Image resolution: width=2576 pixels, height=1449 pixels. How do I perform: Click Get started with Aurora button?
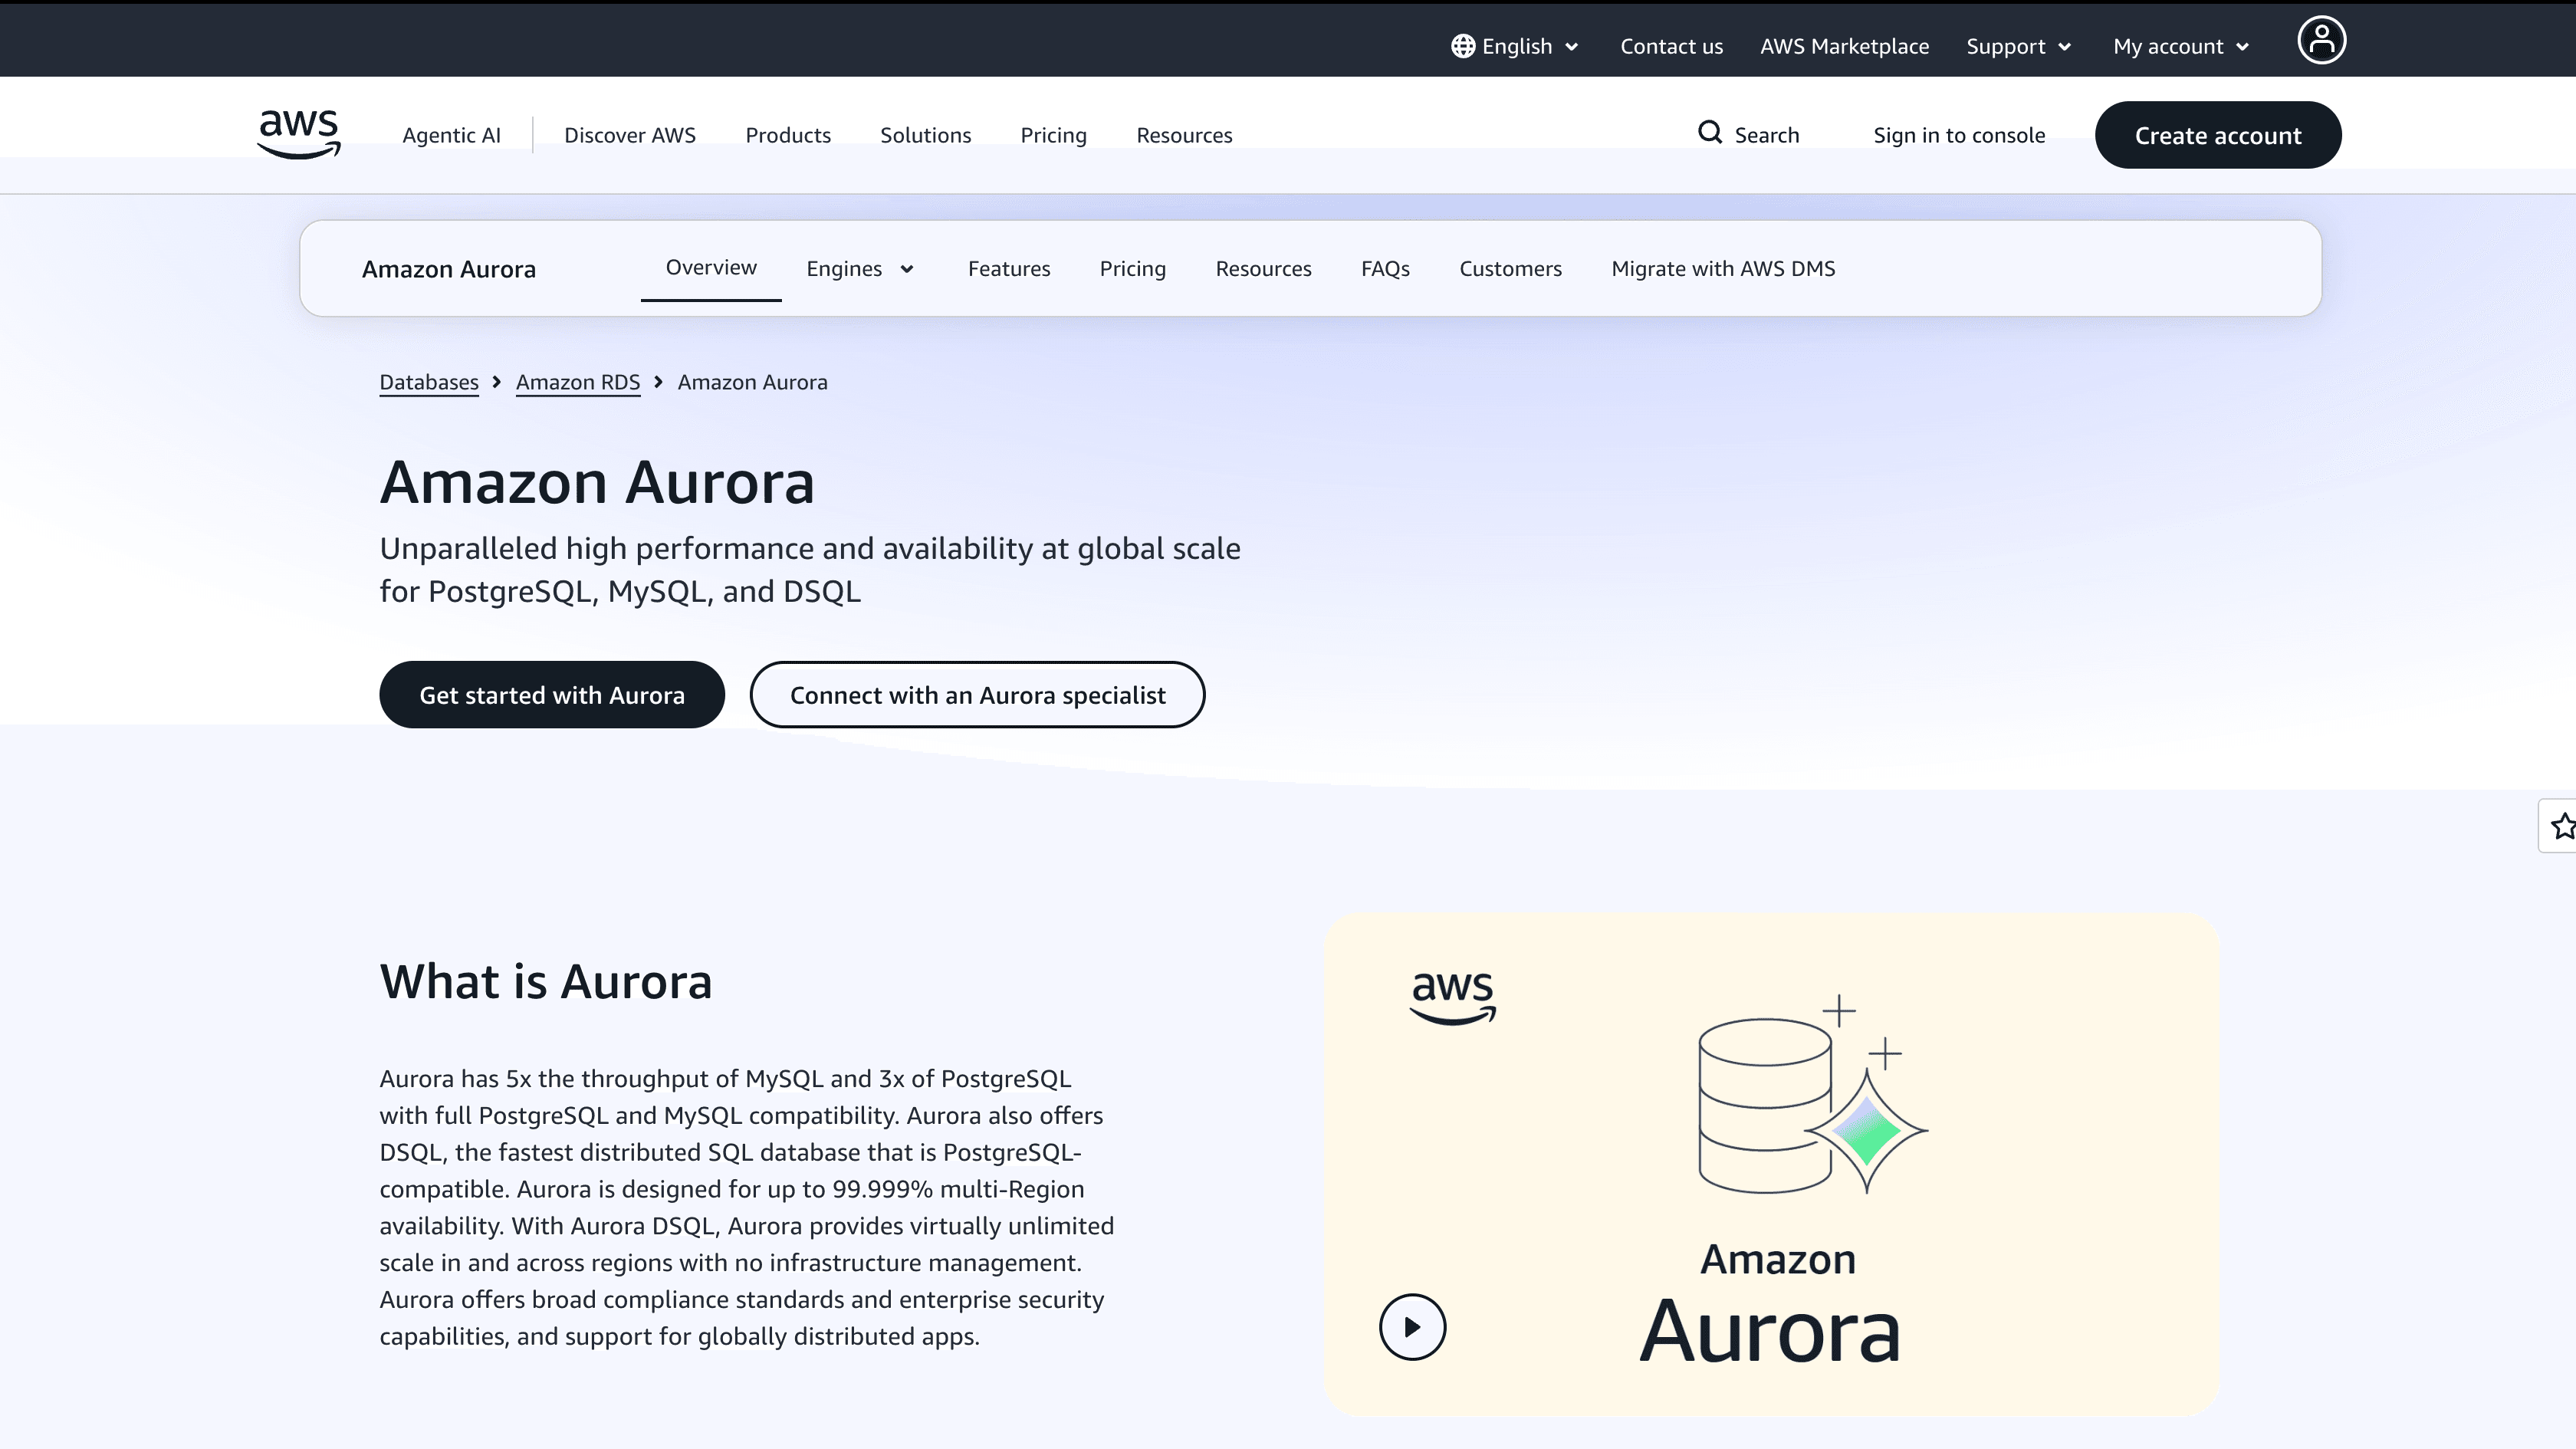coord(552,695)
